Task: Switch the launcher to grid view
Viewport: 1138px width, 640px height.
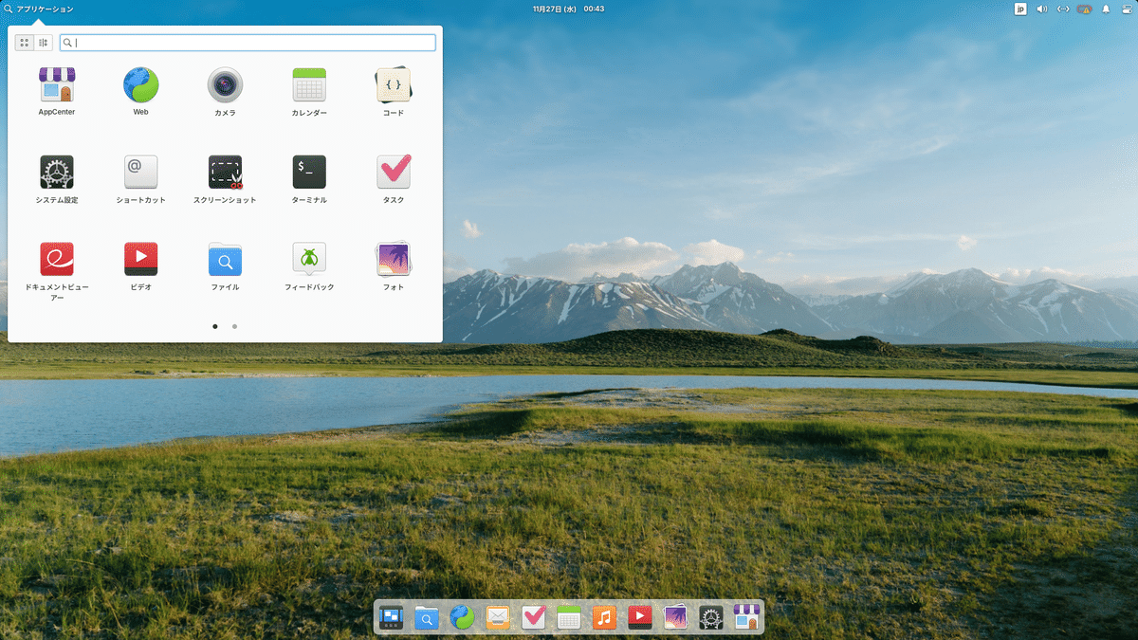Action: tap(23, 42)
